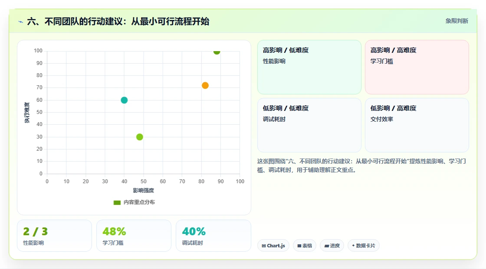
Task: Click the Chart.js tag chip
Action: click(x=273, y=246)
